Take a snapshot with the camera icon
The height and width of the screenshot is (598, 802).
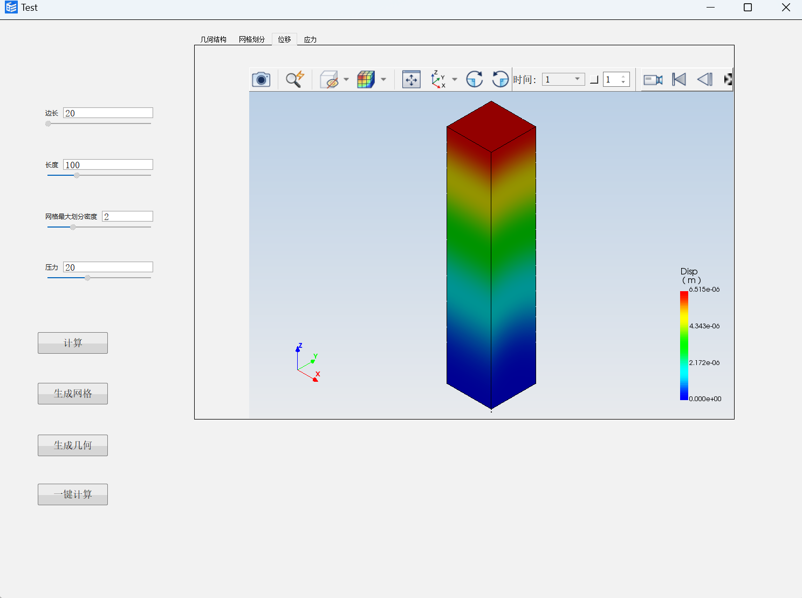coord(261,80)
